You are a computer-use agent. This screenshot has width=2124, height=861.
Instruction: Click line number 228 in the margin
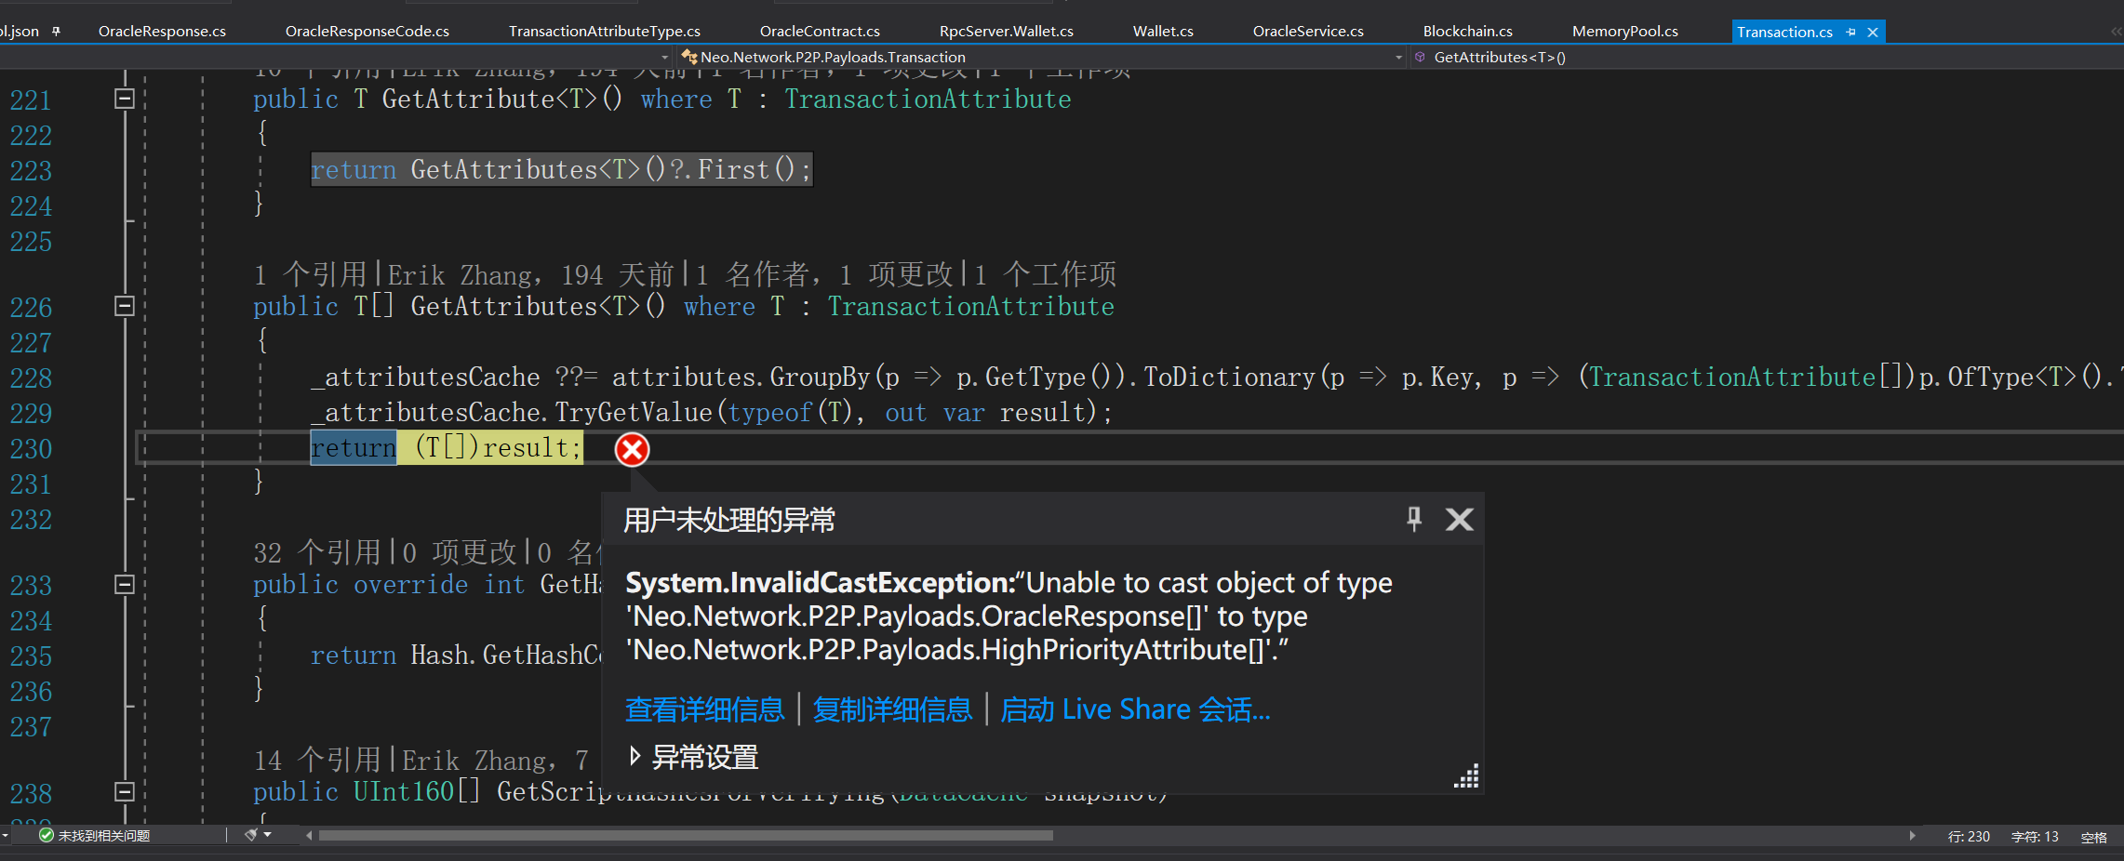pyautogui.click(x=31, y=378)
